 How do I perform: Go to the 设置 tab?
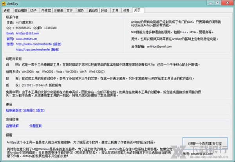[x=127, y=11]
